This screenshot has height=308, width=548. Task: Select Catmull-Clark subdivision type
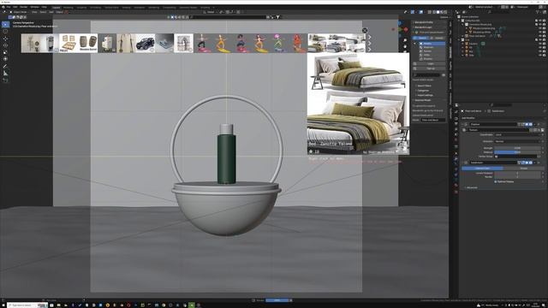482,169
